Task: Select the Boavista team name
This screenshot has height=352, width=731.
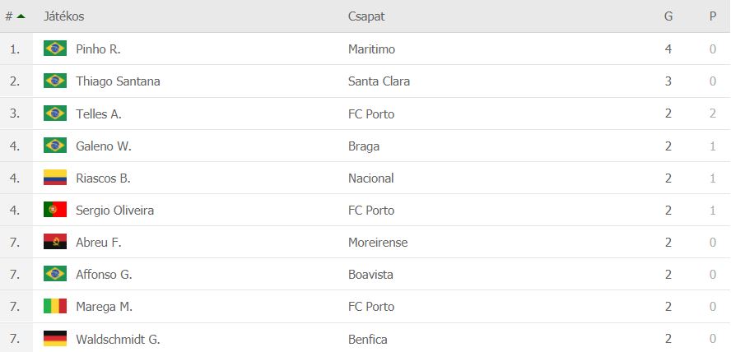Action: pos(370,274)
